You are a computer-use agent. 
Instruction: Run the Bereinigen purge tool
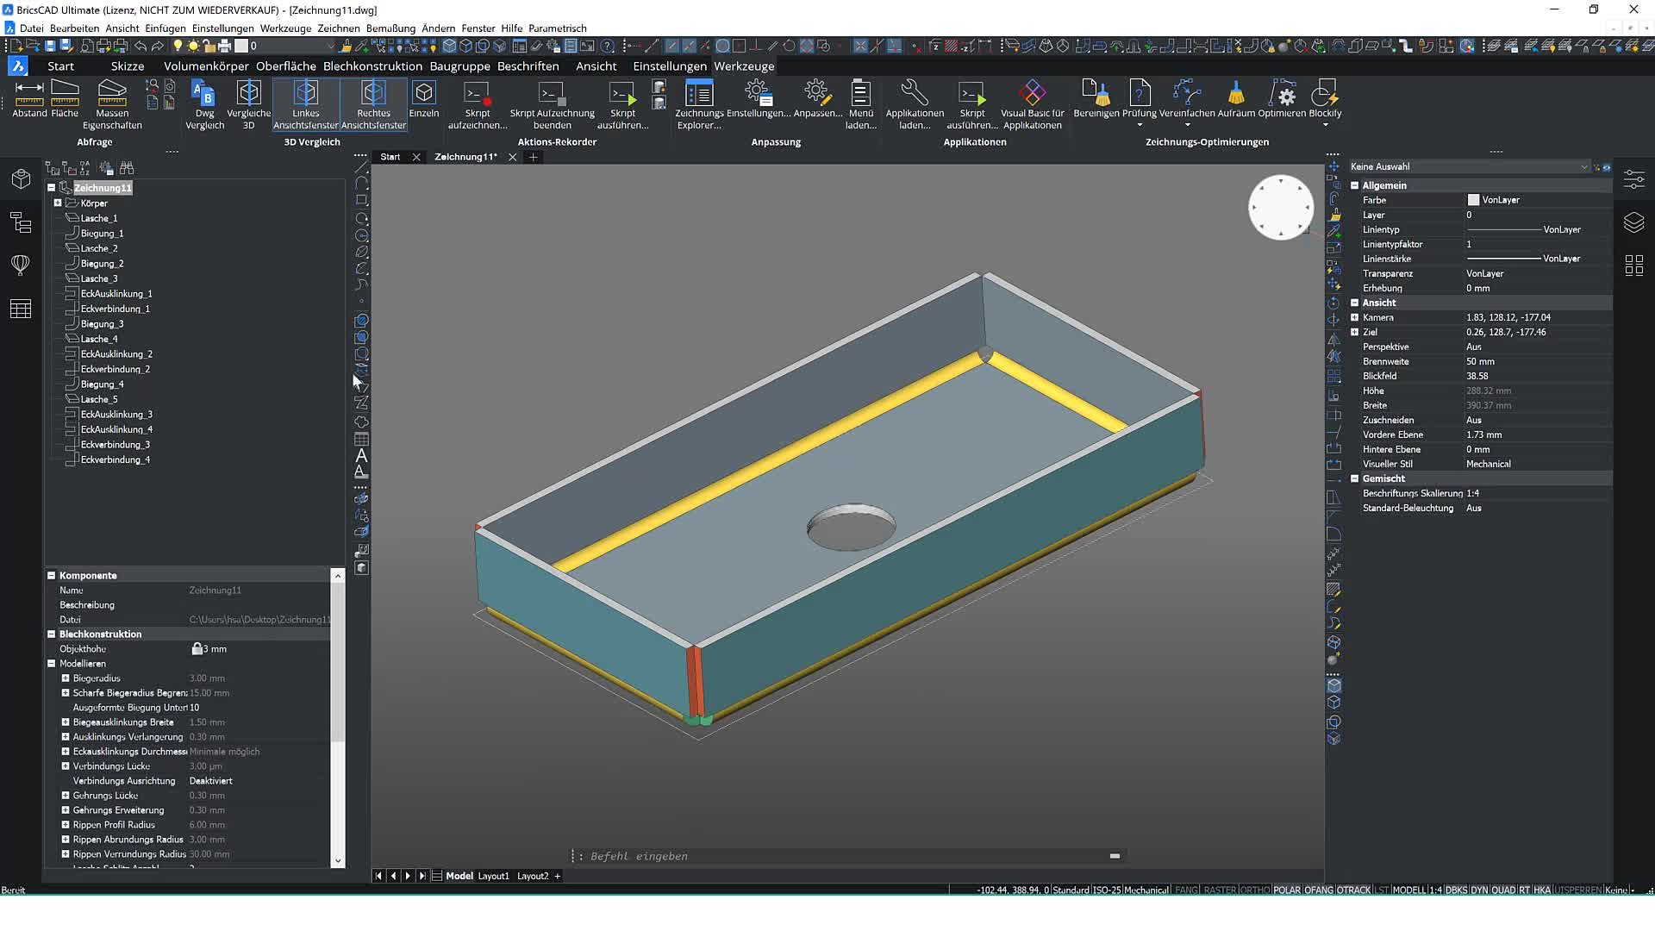[1096, 93]
